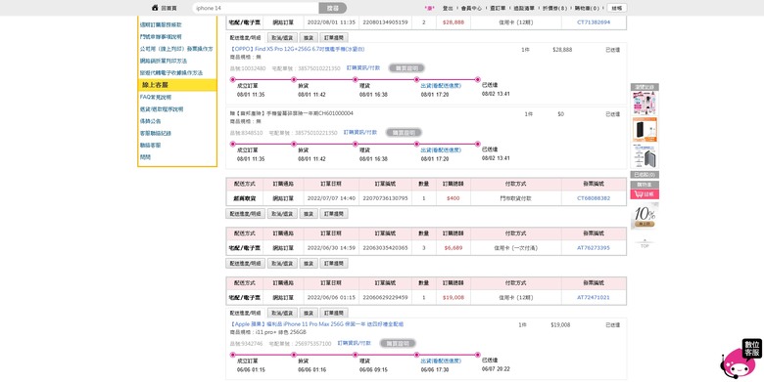Click first action button under $400 order

click(x=245, y=214)
